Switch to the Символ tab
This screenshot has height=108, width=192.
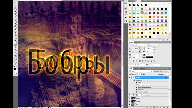(x=131, y=42)
